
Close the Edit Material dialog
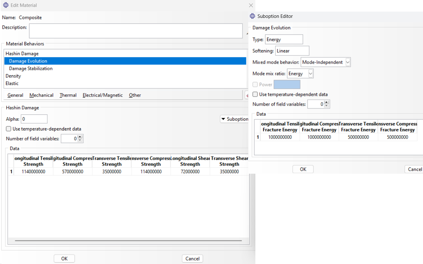[x=251, y=5]
